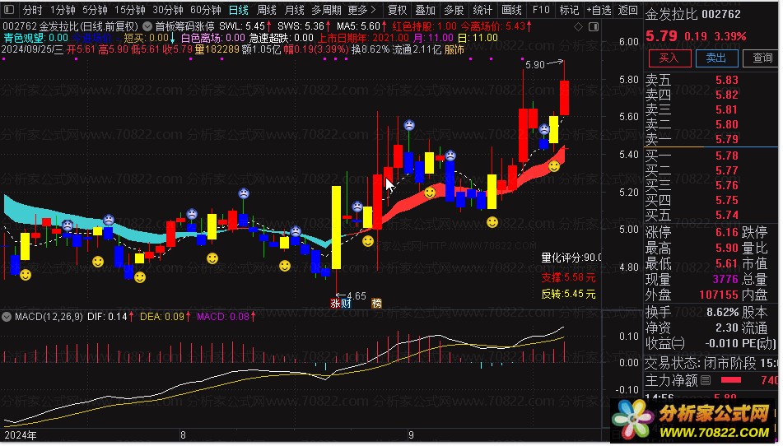783x446 pixels.
Task: Click the 支撑:5.58元 support label
Action: (x=568, y=277)
